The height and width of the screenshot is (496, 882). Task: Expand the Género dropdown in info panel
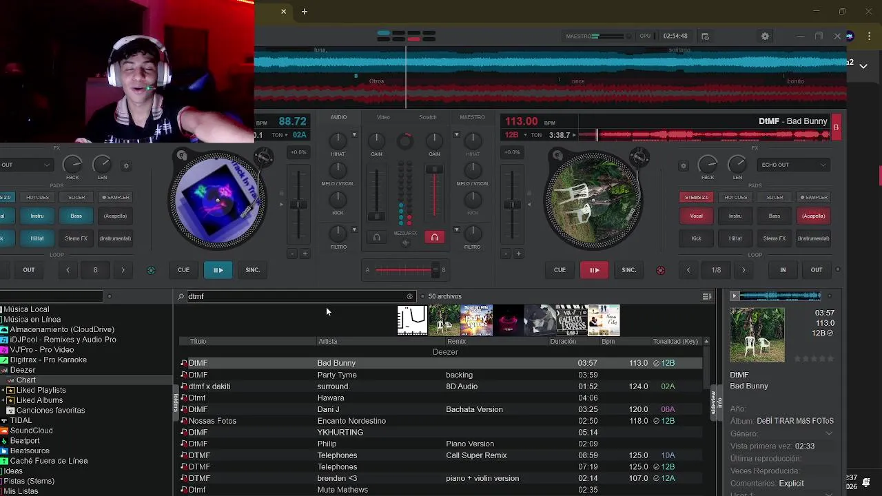click(829, 433)
